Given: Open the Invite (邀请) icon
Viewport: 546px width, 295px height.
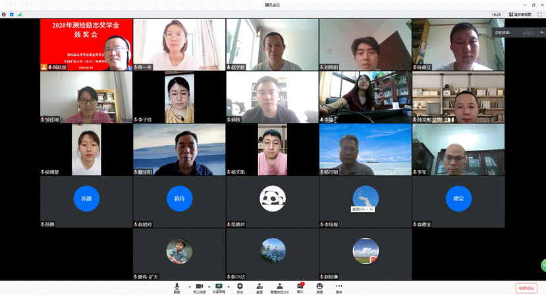Looking at the screenshot, I should [x=260, y=286].
